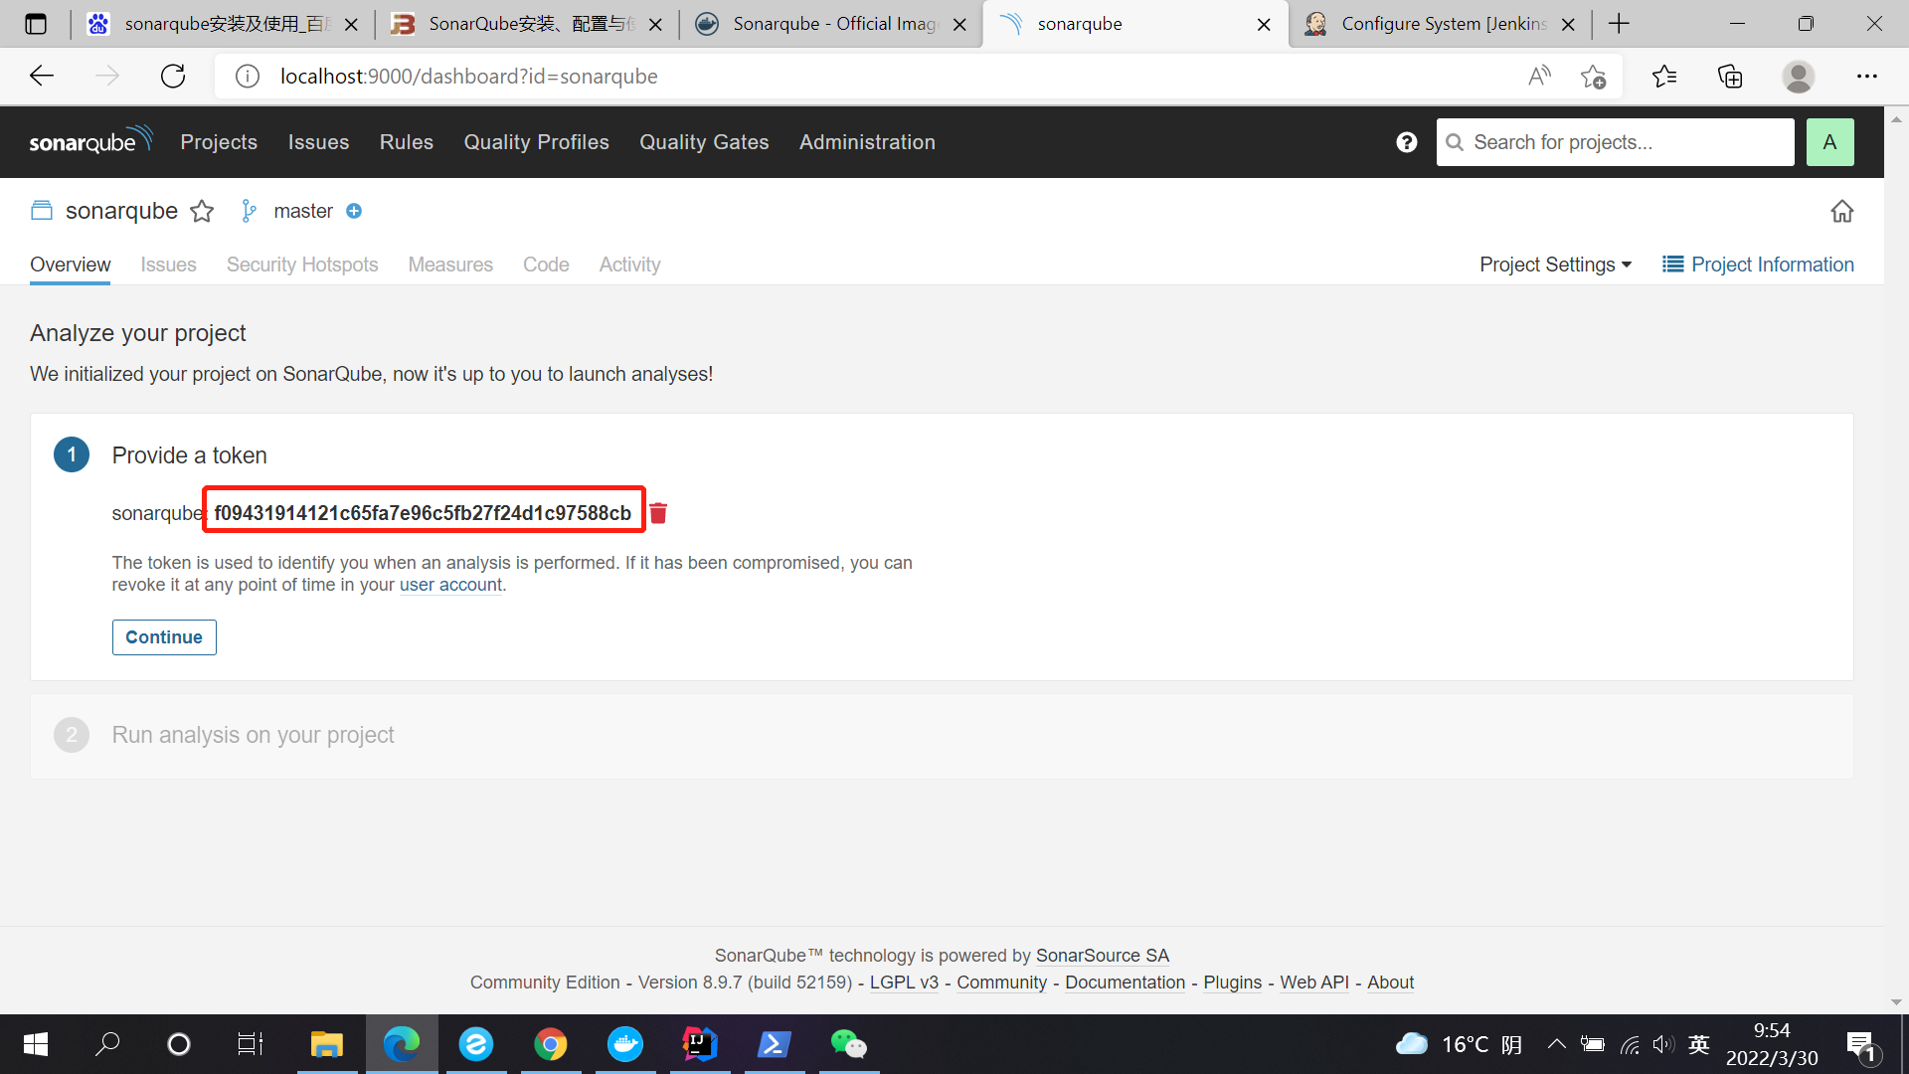Click the Project Information panel icon
Image resolution: width=1909 pixels, height=1074 pixels.
pos(1673,265)
